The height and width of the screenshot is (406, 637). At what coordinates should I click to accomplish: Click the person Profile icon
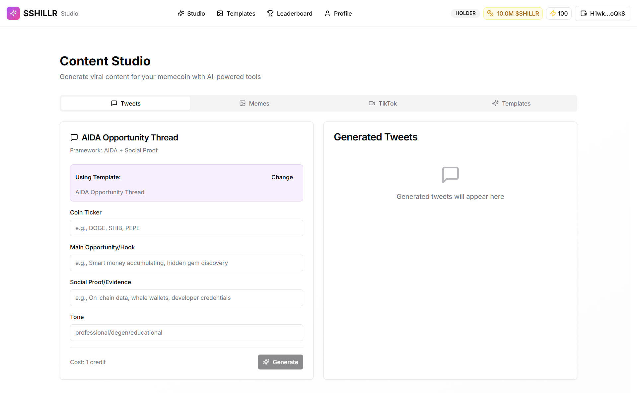327,13
